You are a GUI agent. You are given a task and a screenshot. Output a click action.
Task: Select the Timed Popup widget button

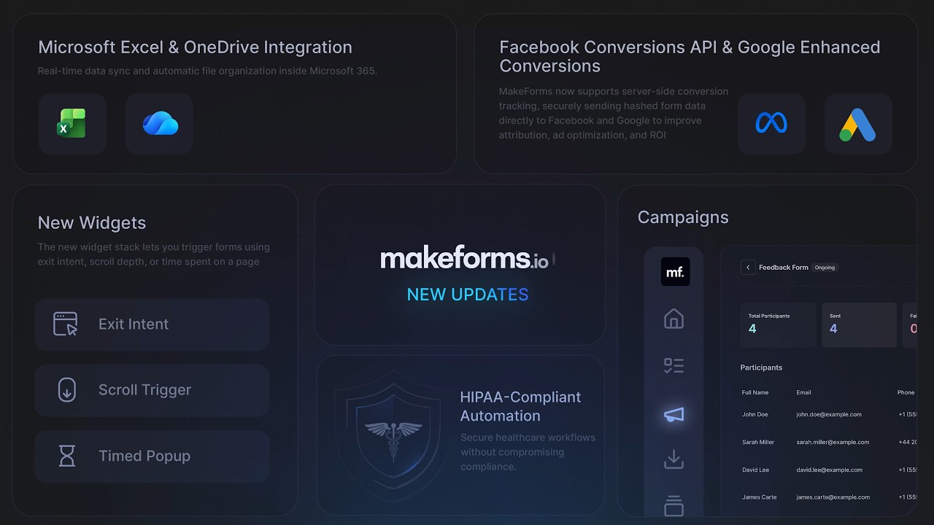coord(152,456)
